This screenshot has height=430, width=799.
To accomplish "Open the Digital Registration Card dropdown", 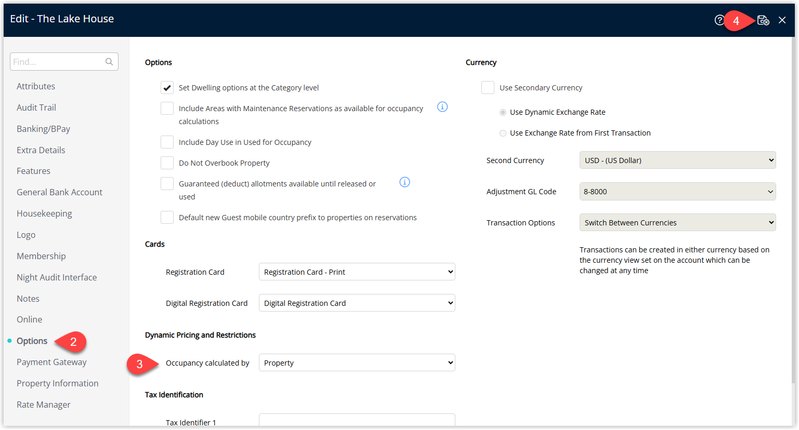I will coord(357,303).
